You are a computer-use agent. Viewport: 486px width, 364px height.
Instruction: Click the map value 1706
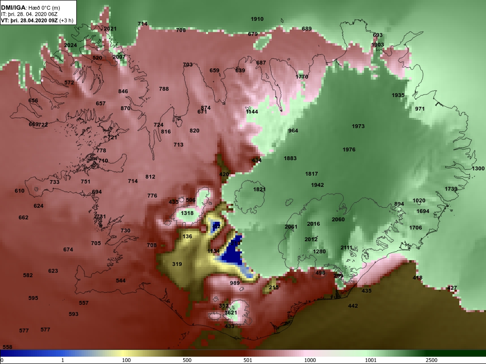(x=416, y=228)
